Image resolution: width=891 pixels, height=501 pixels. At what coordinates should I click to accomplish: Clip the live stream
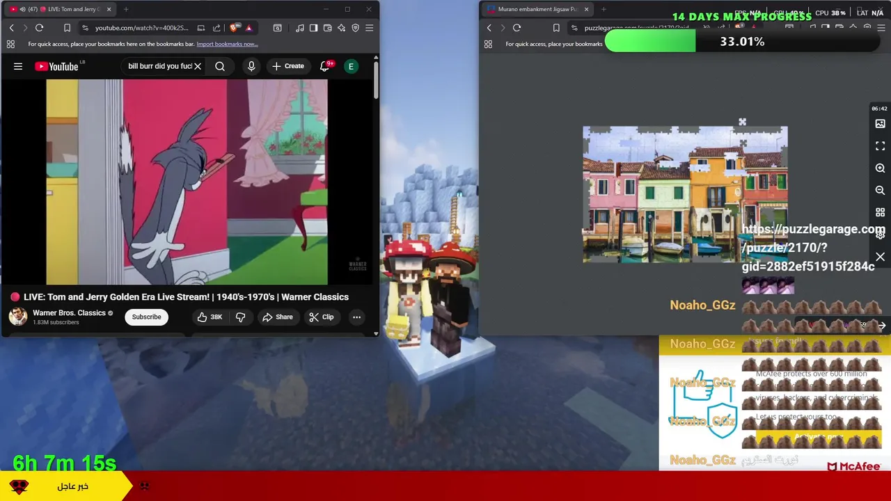tap(322, 317)
